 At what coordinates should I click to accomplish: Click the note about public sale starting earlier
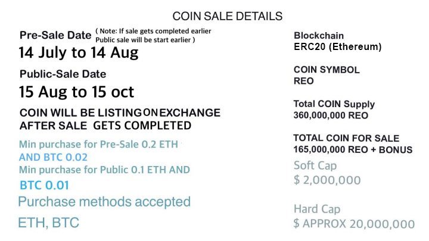pyautogui.click(x=153, y=36)
